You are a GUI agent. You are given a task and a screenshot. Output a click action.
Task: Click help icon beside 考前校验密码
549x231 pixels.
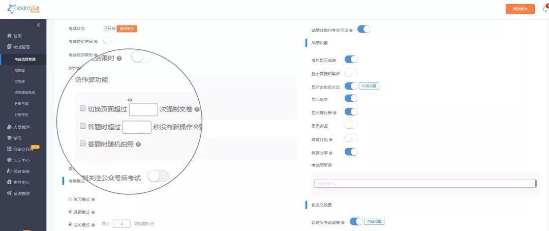point(96,42)
